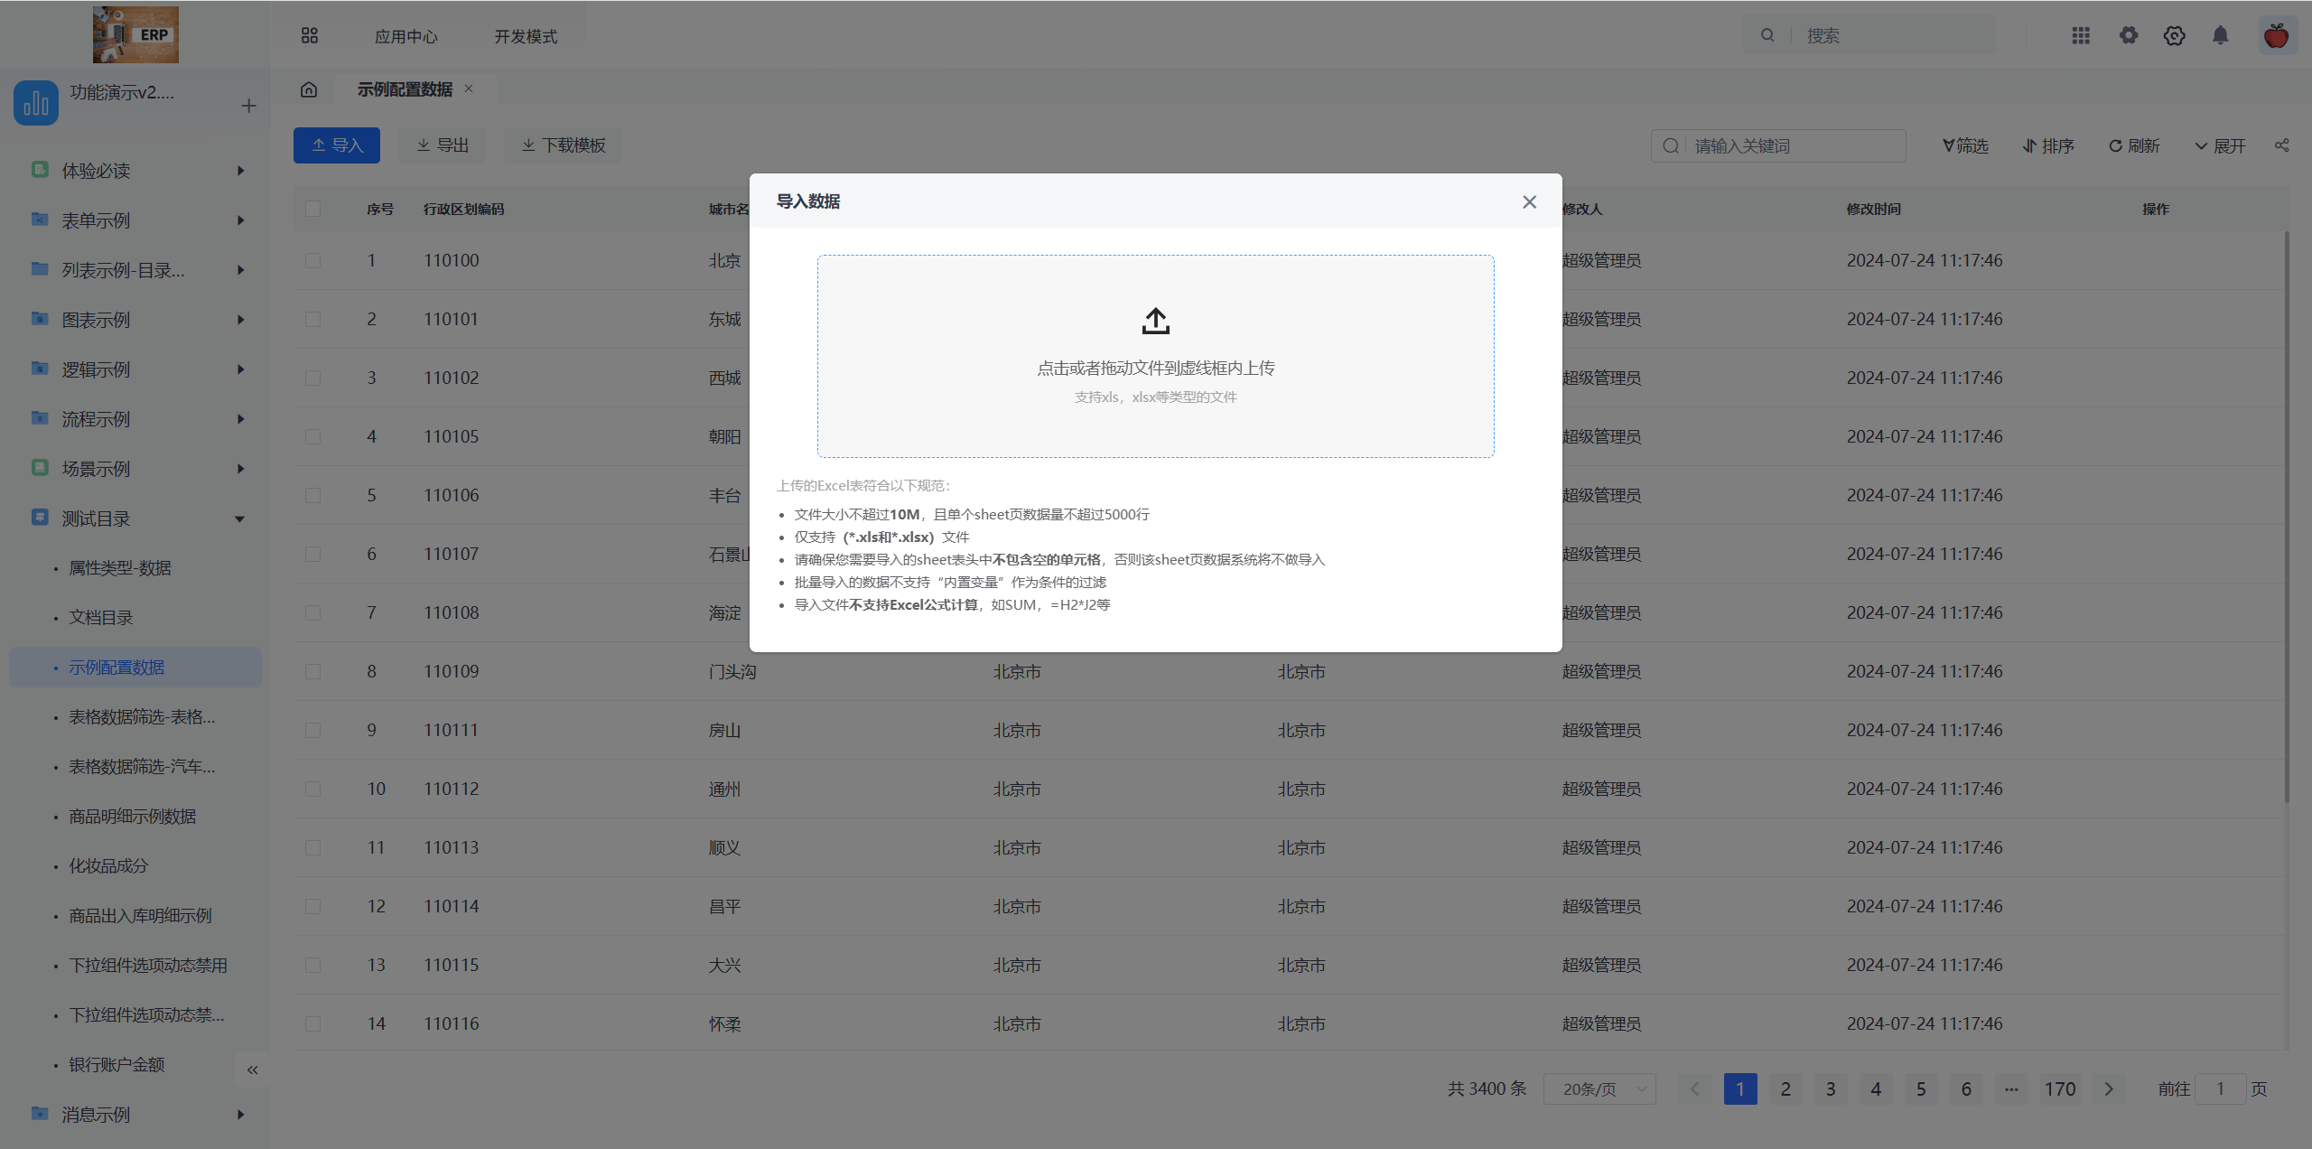Open the nine-dot apps grid icon
The image size is (2312, 1149).
(2081, 35)
